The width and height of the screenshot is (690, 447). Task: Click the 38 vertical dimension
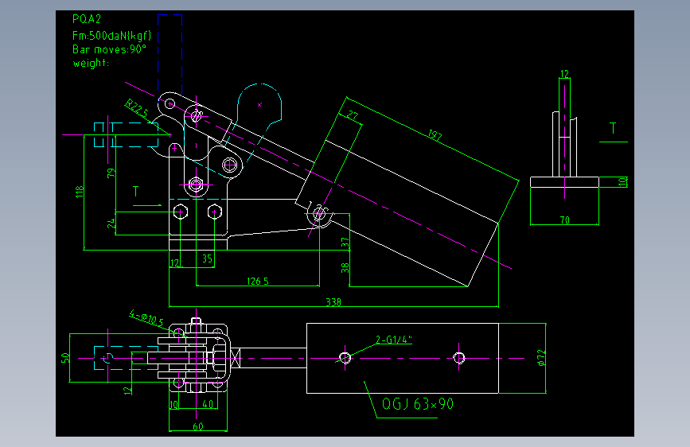point(345,267)
